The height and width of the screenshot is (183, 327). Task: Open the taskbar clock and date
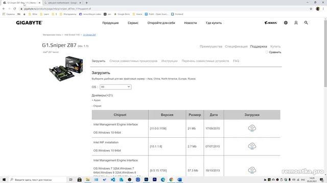click(x=312, y=179)
